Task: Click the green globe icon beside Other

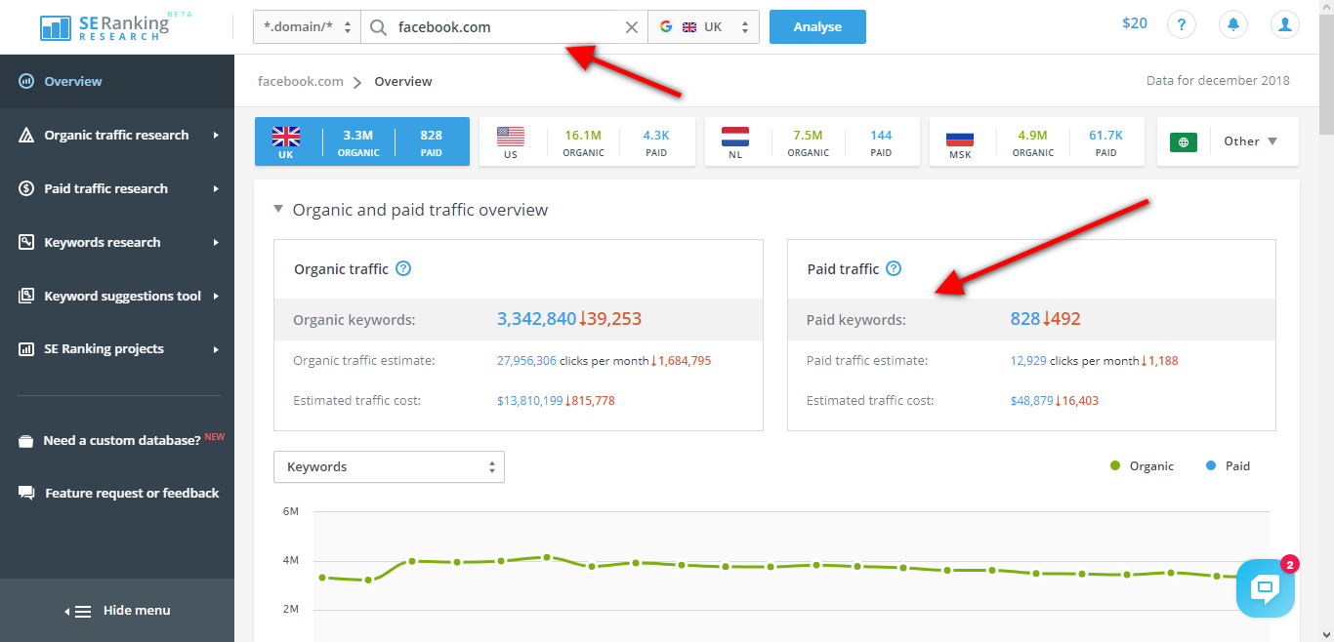Action: (1184, 141)
